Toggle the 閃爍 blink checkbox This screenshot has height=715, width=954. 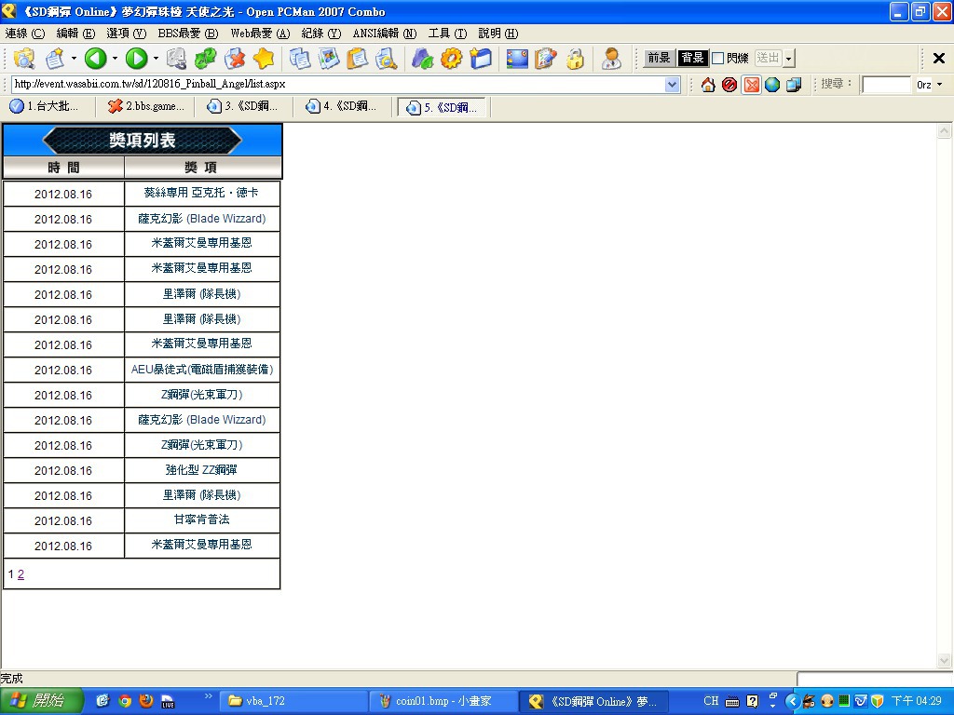tap(718, 59)
